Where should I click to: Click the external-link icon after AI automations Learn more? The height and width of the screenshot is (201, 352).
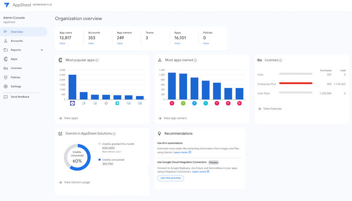tap(190, 152)
